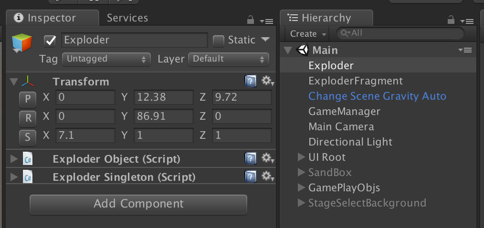
Task: Click the Position Y field with 12.38
Action: pos(163,98)
